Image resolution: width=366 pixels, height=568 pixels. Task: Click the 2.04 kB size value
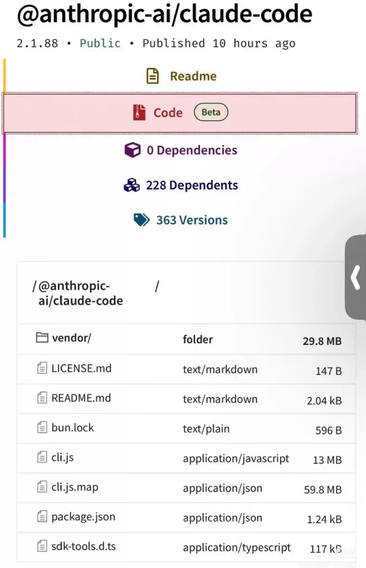pos(324,401)
